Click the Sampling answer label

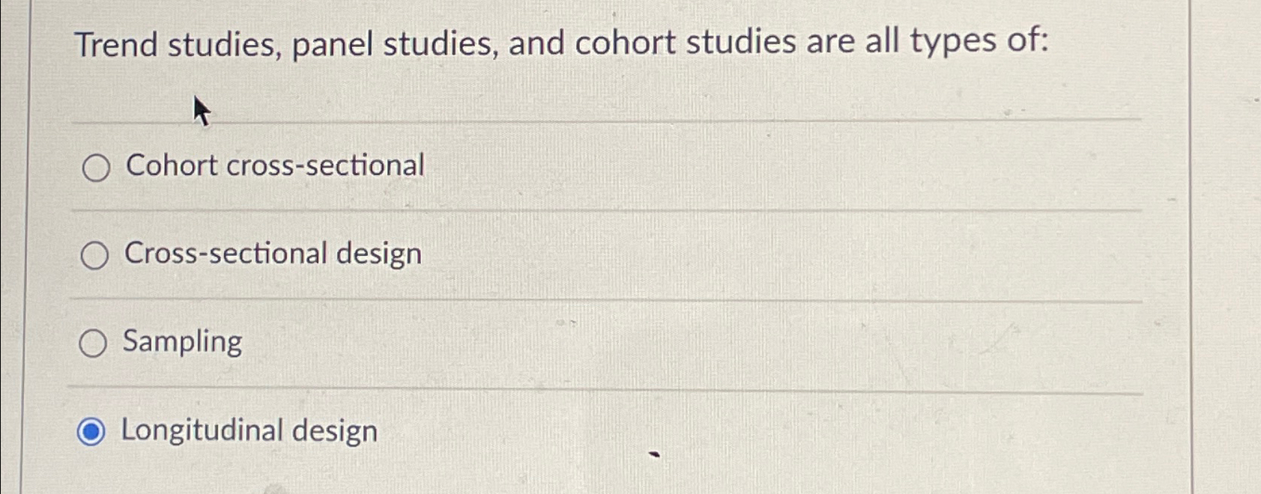click(181, 341)
